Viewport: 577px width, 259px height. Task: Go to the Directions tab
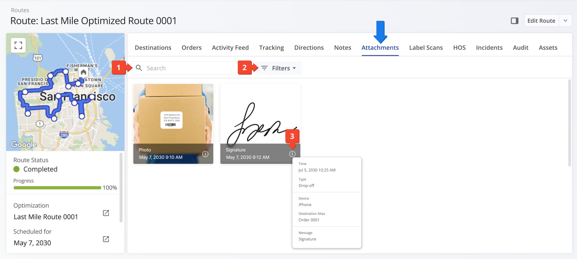coord(309,48)
